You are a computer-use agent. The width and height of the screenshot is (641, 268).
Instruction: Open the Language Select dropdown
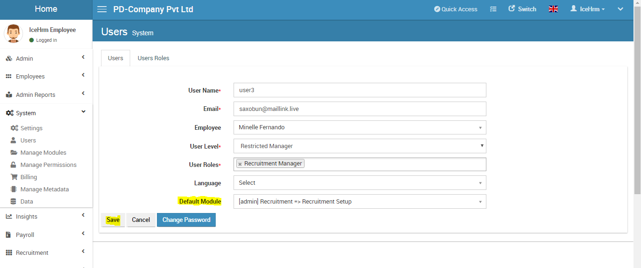click(x=360, y=183)
